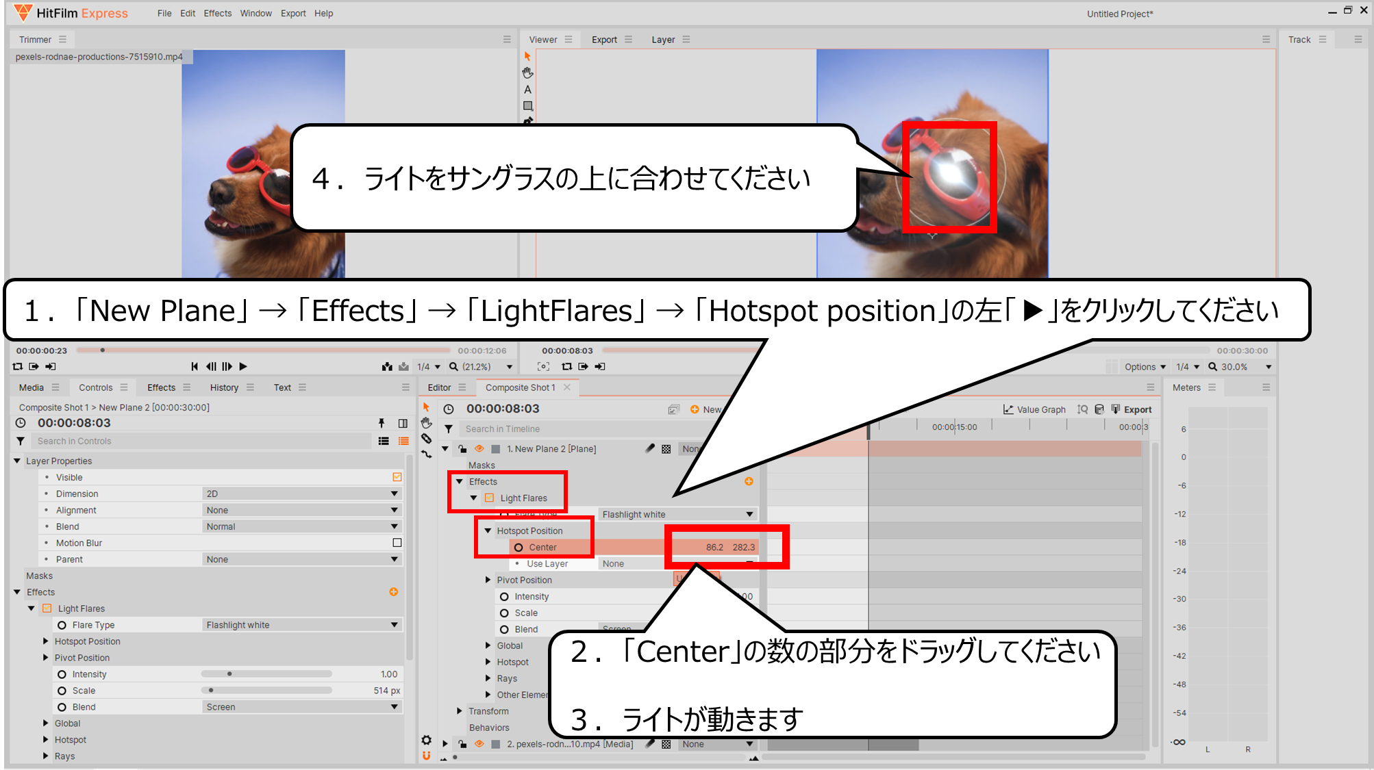The image size is (1374, 770).
Task: Select the text tool in the Viewer
Action: pyautogui.click(x=527, y=89)
